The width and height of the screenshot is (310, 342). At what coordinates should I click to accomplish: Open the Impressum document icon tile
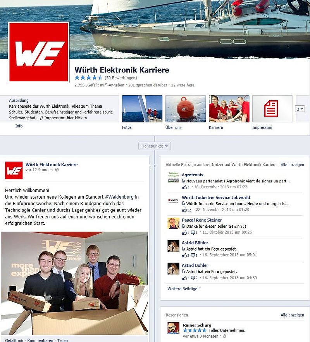point(272,108)
